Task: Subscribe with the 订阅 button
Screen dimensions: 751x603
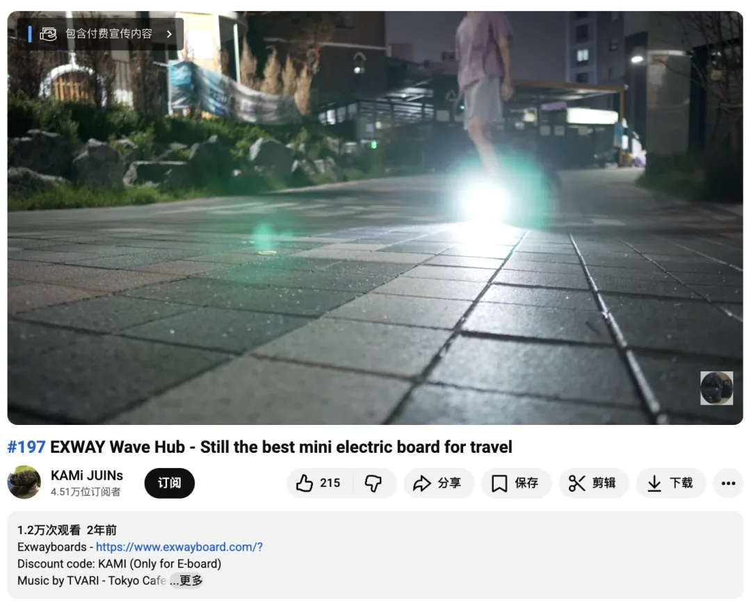Action: coord(170,483)
